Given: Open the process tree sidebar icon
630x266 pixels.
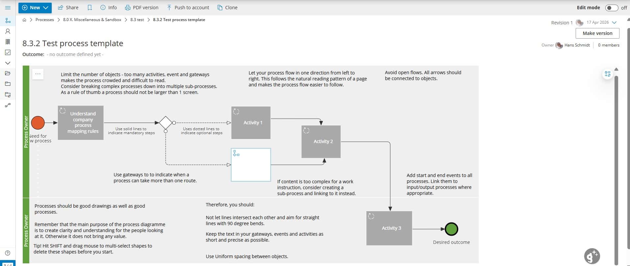Looking at the screenshot, I should coord(8,21).
